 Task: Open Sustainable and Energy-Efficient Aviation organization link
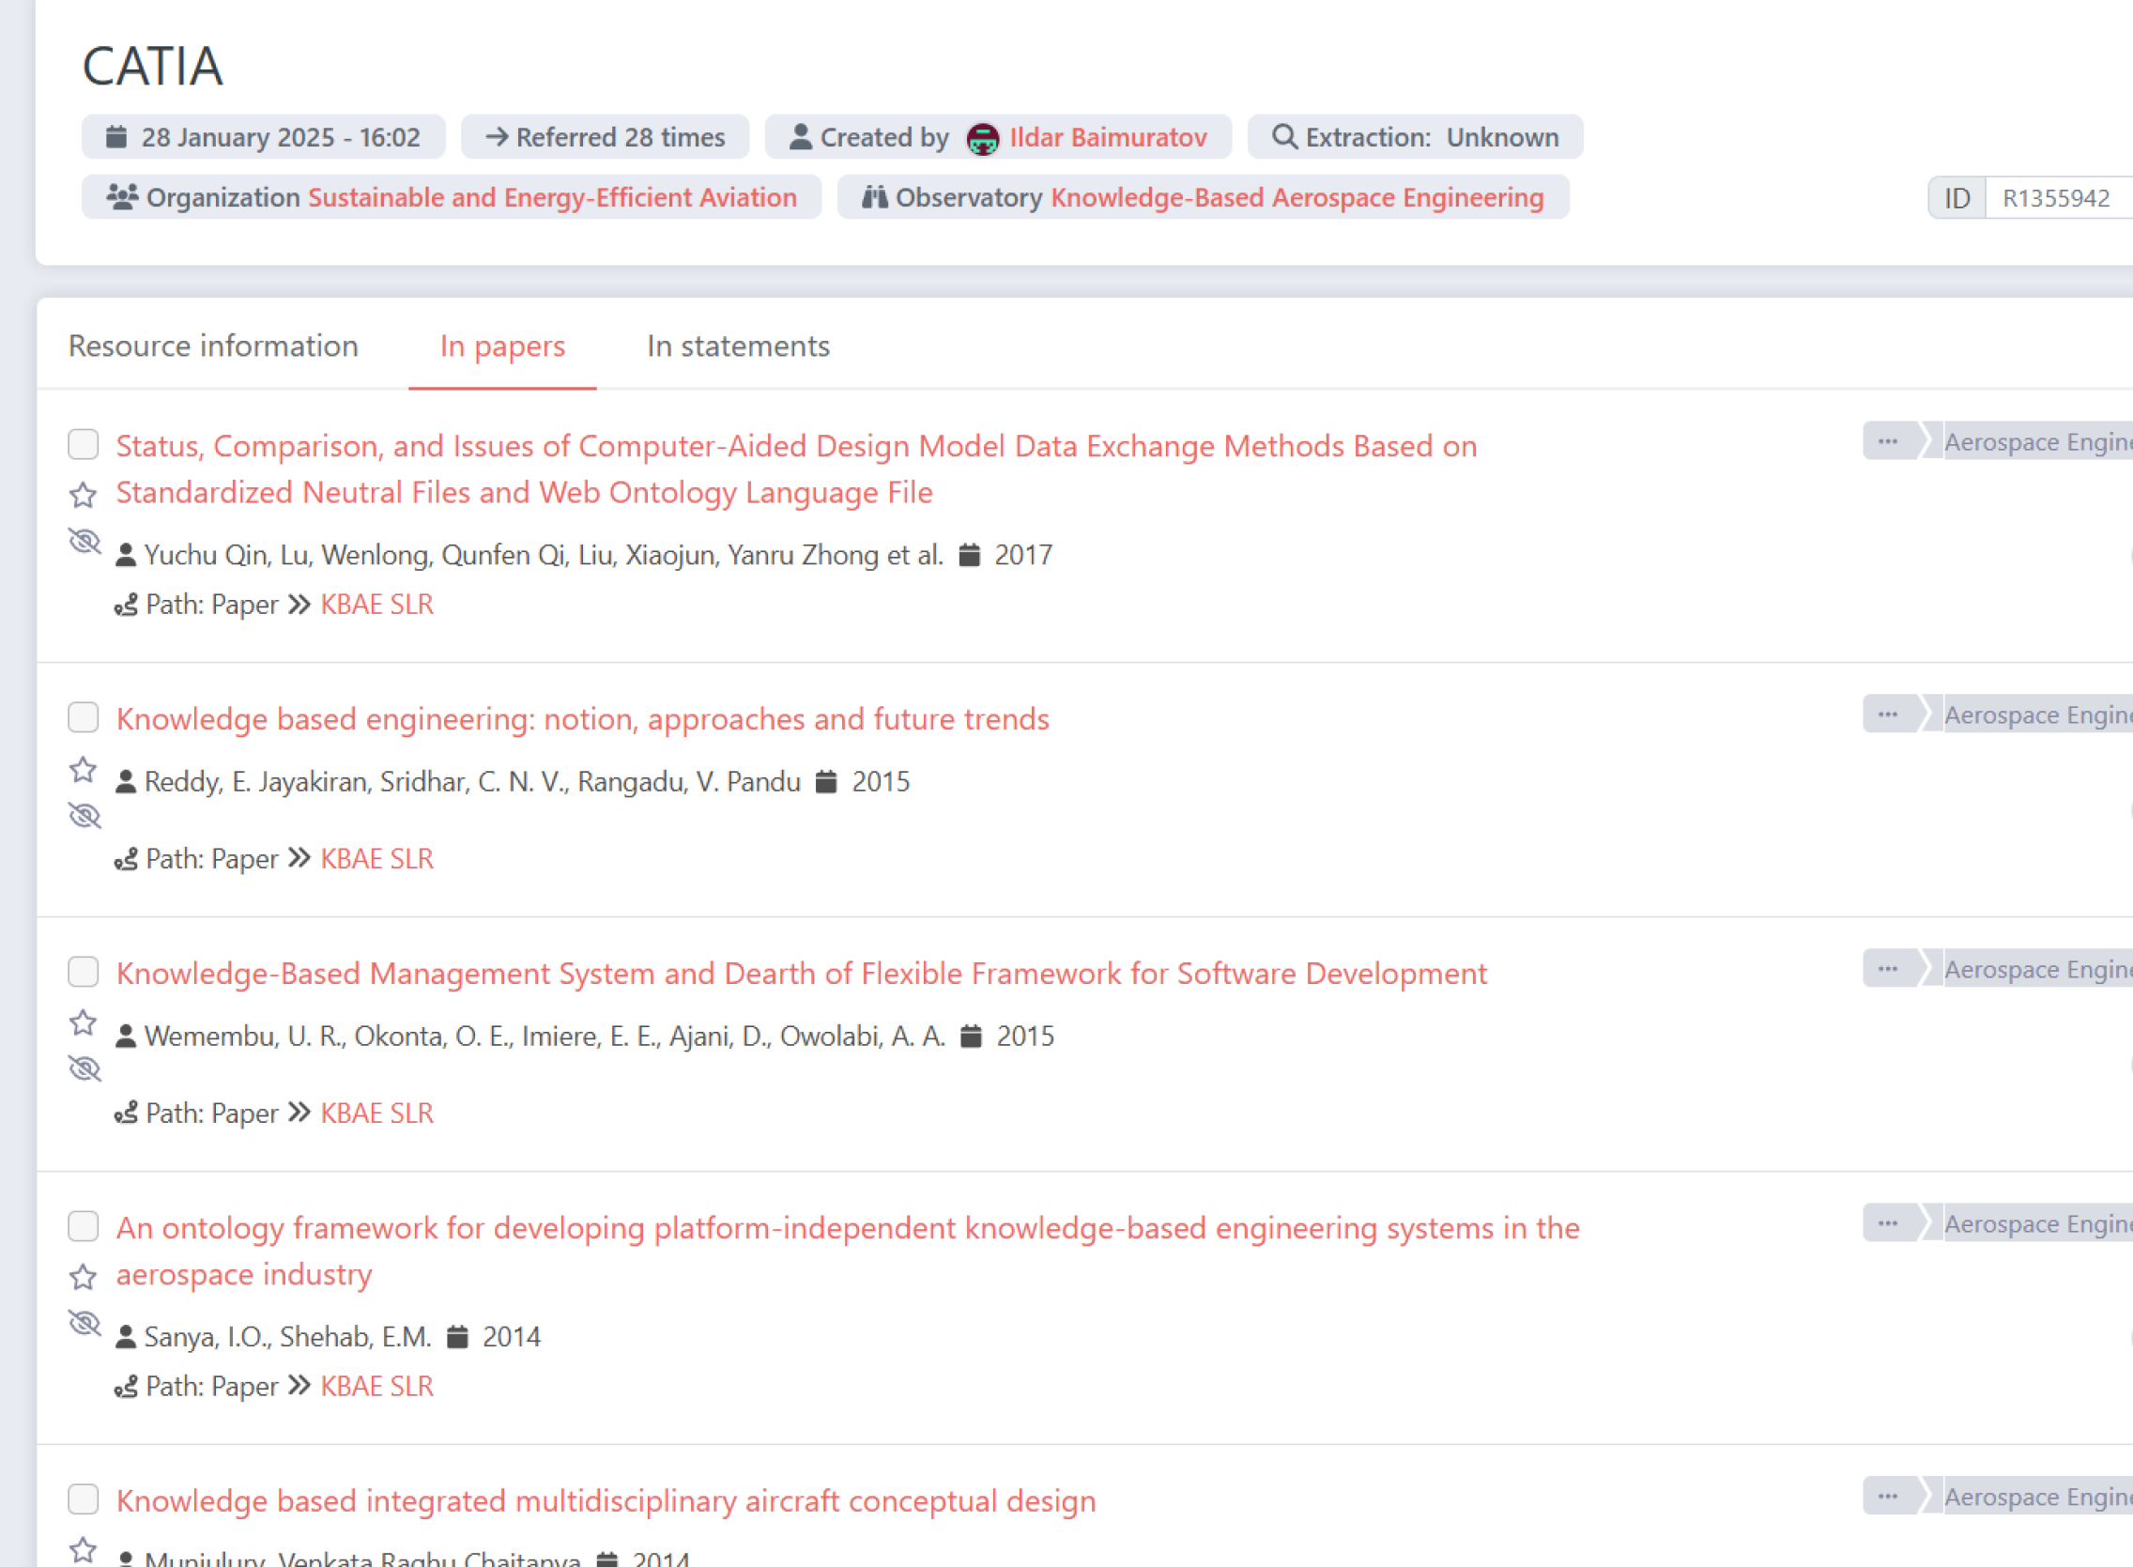point(552,197)
